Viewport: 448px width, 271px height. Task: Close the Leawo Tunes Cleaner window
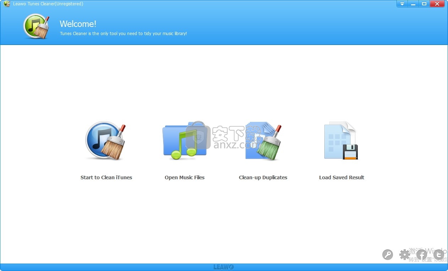437,4
